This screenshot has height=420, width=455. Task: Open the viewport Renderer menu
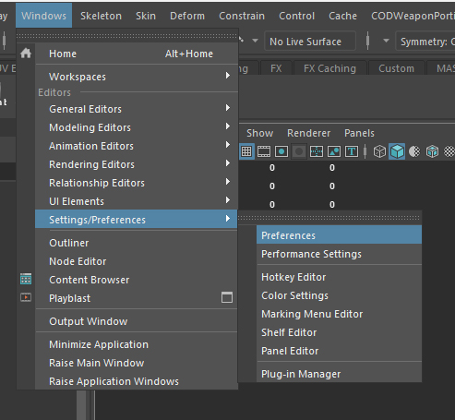pyautogui.click(x=308, y=133)
